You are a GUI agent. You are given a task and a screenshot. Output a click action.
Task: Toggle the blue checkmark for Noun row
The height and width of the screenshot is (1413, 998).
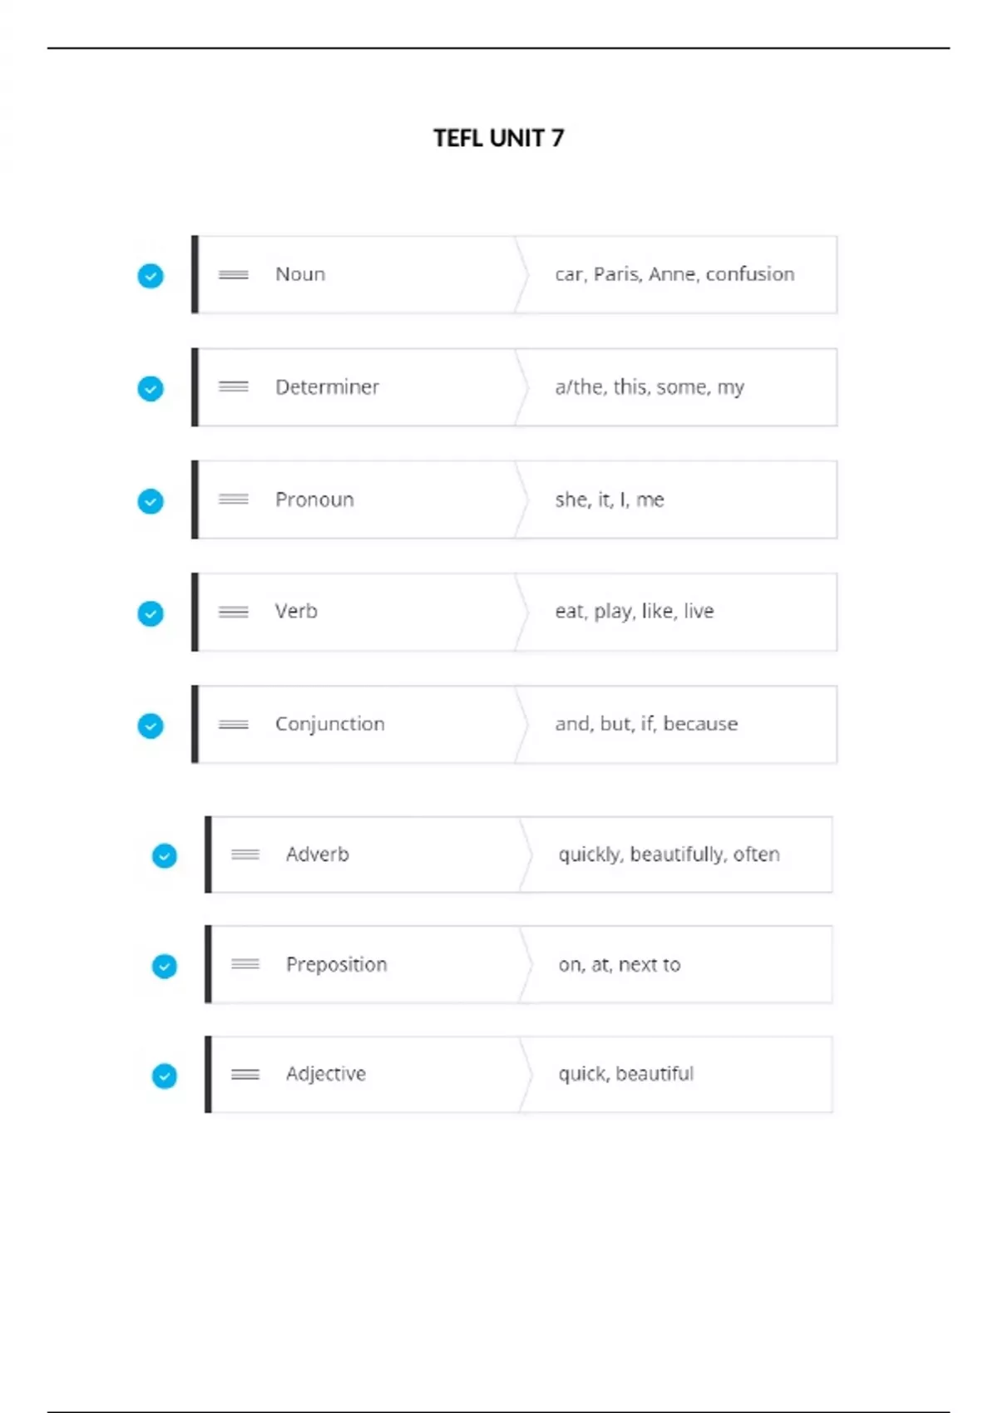(x=151, y=276)
